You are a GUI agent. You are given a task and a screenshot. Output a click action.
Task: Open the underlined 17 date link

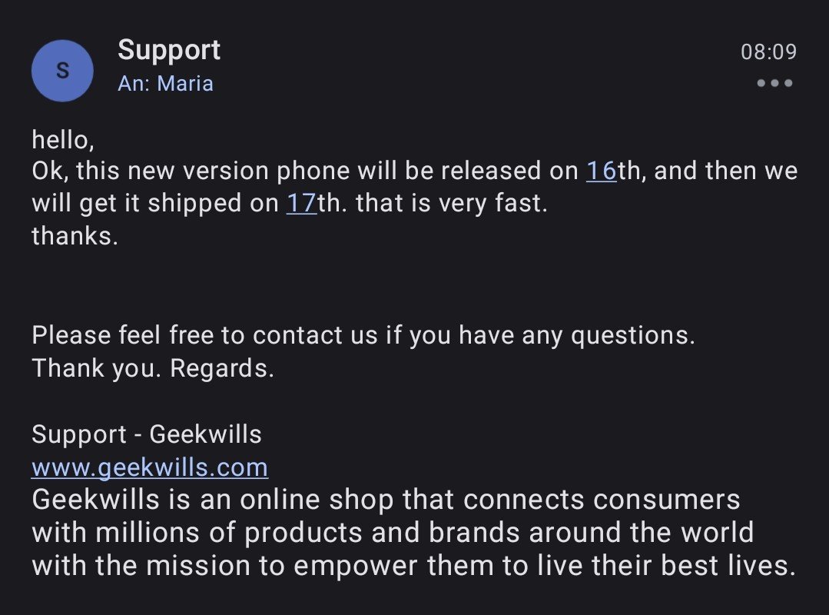[x=301, y=204]
